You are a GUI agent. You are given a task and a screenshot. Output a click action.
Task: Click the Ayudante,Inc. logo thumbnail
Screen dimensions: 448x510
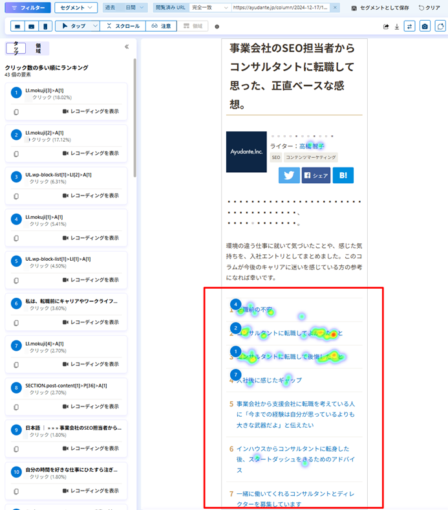pyautogui.click(x=246, y=152)
